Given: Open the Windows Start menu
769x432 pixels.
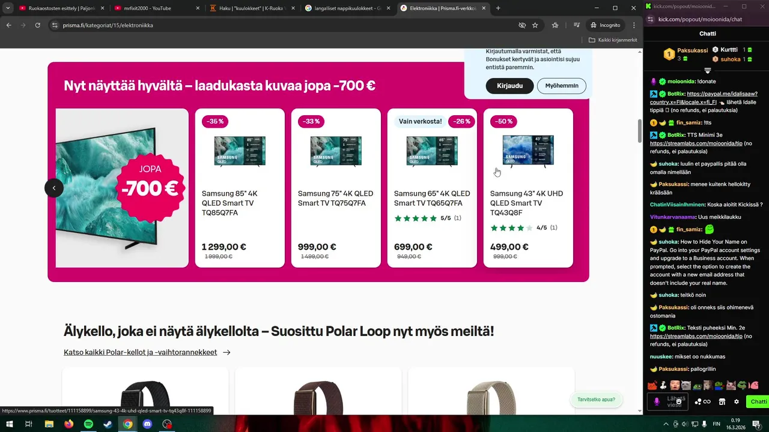Looking at the screenshot, I should coord(10,424).
